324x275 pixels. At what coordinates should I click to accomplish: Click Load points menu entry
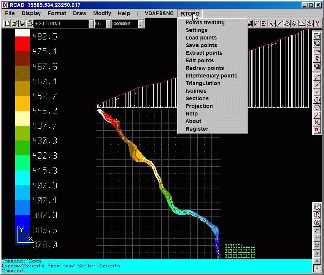[201, 38]
